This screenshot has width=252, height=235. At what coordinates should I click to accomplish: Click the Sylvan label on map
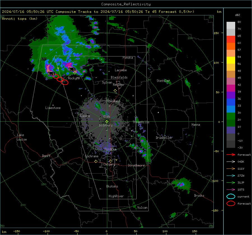click(107, 83)
